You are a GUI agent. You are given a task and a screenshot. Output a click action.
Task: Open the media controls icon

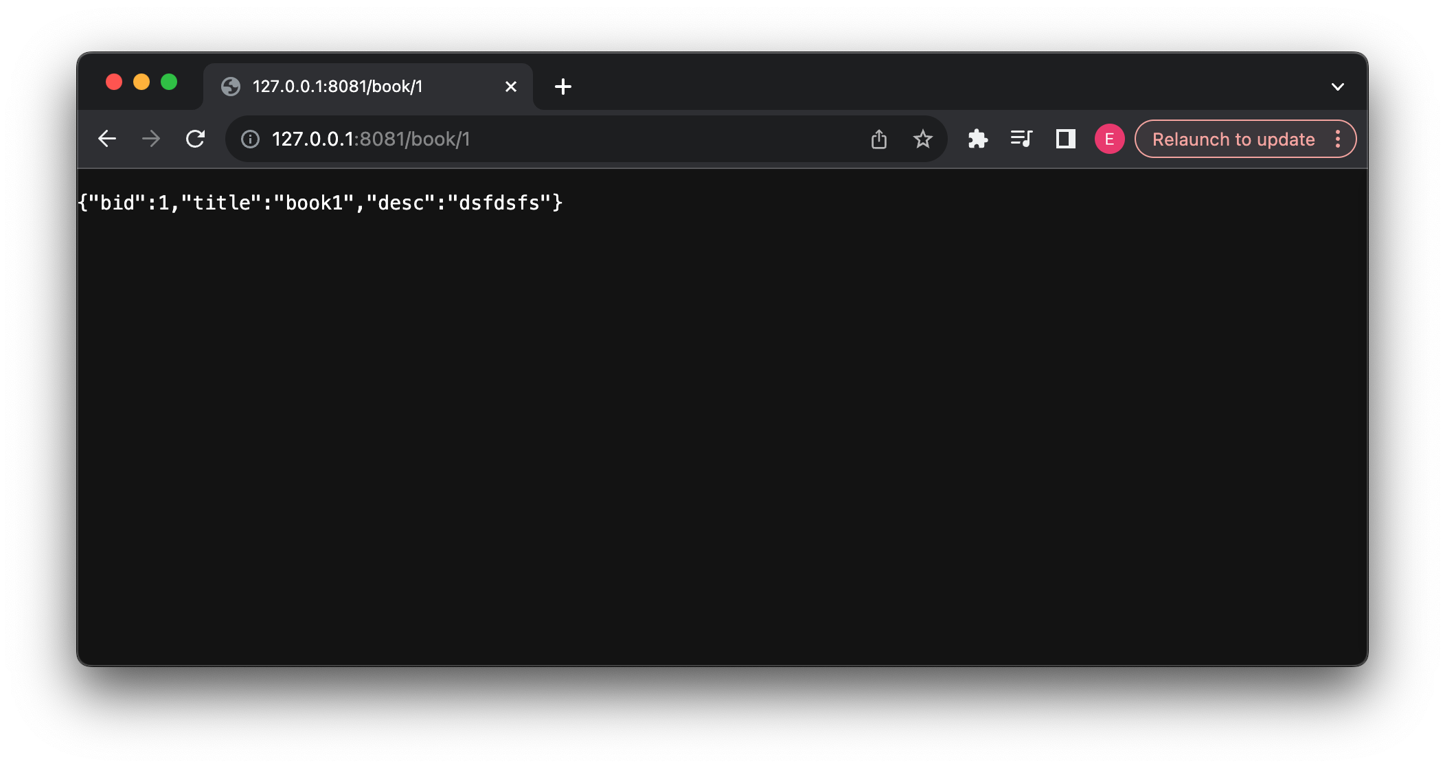1021,139
